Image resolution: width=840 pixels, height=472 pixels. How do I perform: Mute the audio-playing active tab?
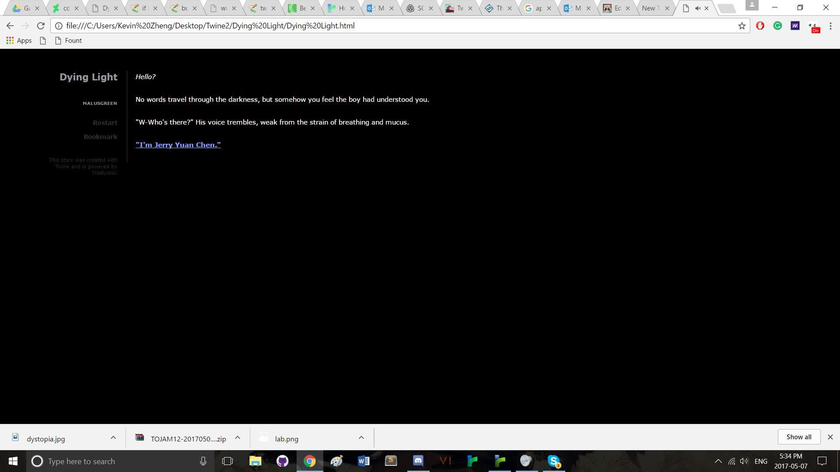click(697, 8)
